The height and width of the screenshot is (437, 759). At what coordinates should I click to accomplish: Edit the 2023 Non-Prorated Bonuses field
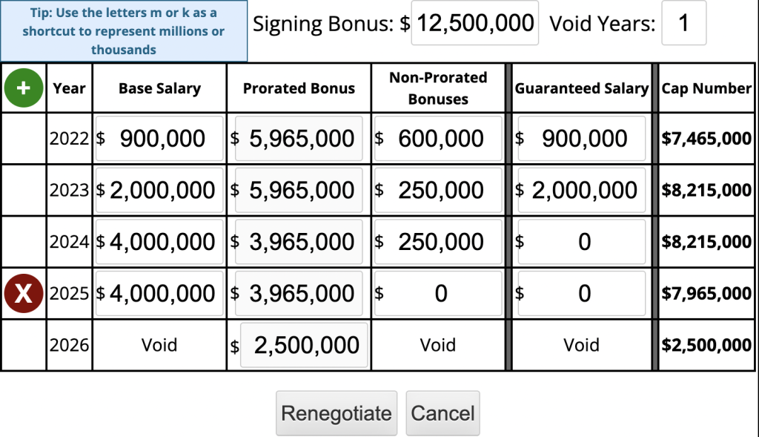pos(439,190)
